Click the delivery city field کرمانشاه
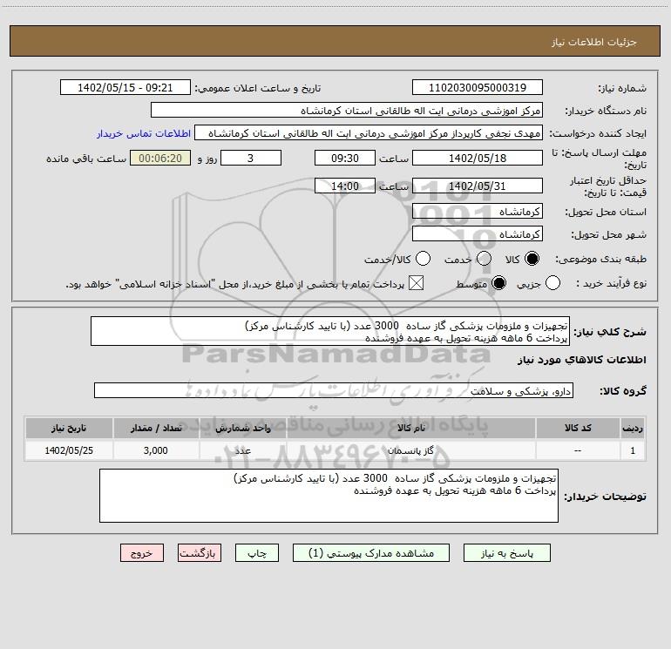The width and height of the screenshot is (671, 649). pyautogui.click(x=478, y=234)
